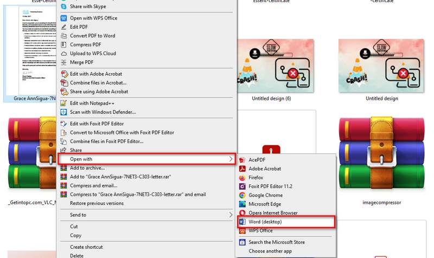The width and height of the screenshot is (434, 258).
Task: Click the Share using Adobe Acrobat icon
Action: [64, 92]
